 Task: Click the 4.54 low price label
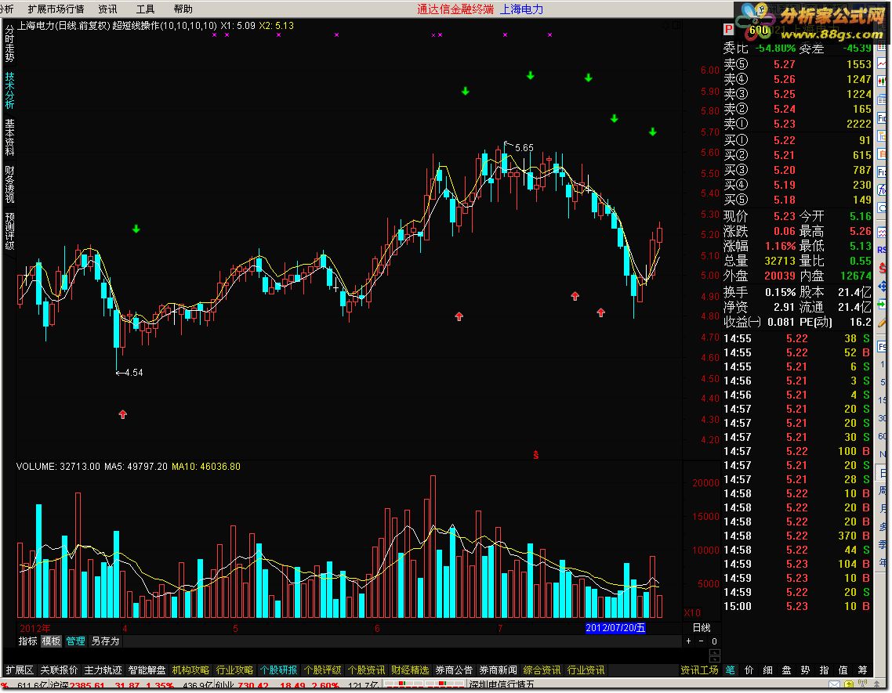point(134,373)
